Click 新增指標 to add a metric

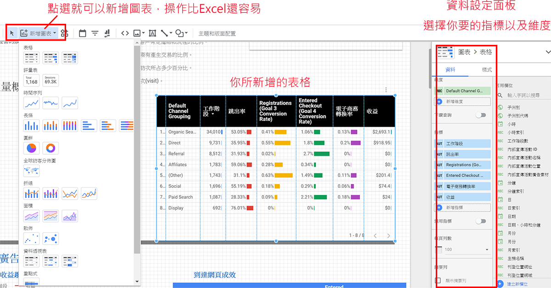[x=462, y=207]
